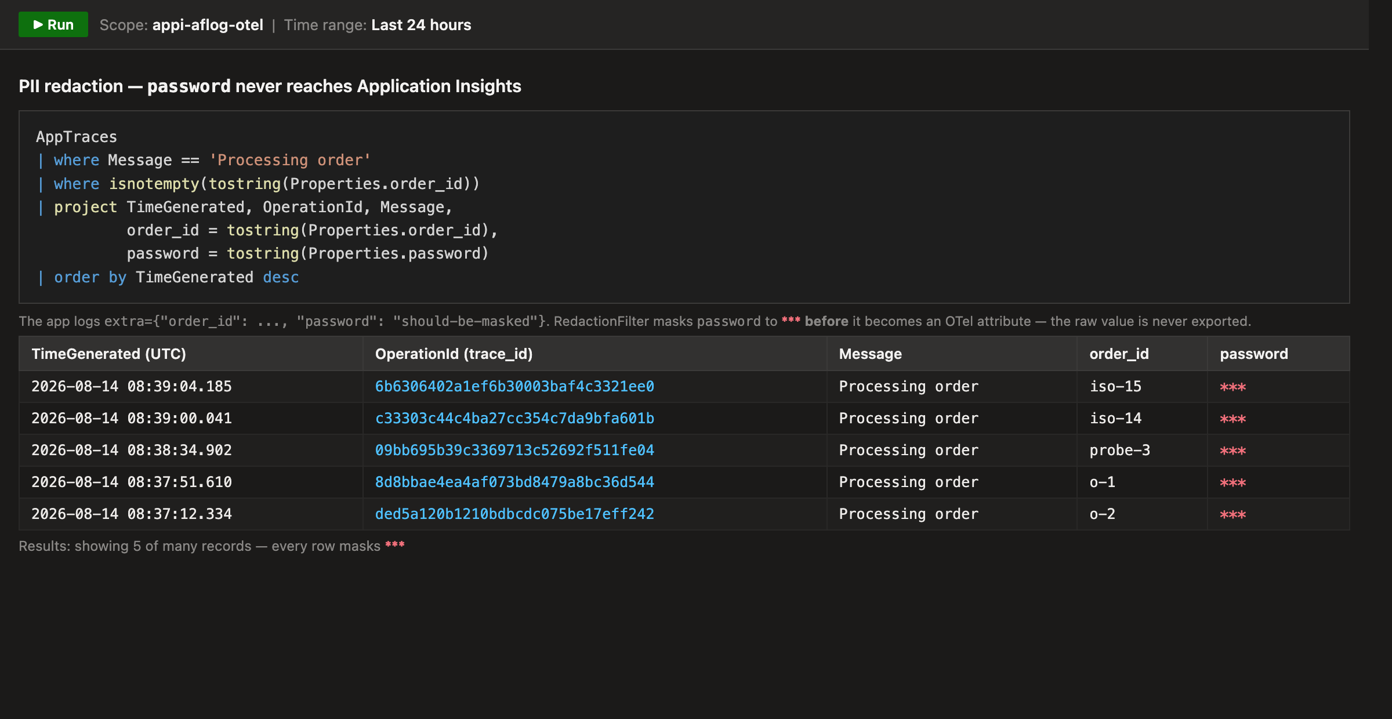Open trace 6b6306402a1ef6b30003baf4c3321ee0
This screenshot has width=1392, height=719.
pos(514,386)
